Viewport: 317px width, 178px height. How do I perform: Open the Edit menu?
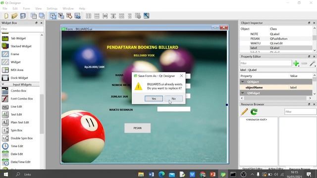pyautogui.click(x=15, y=8)
